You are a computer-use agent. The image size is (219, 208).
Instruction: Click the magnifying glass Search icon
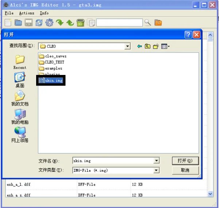(x=147, y=23)
